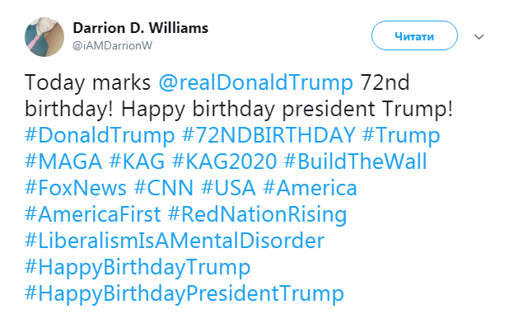
Task: Click the Darrion D. Williams display name
Action: click(140, 28)
